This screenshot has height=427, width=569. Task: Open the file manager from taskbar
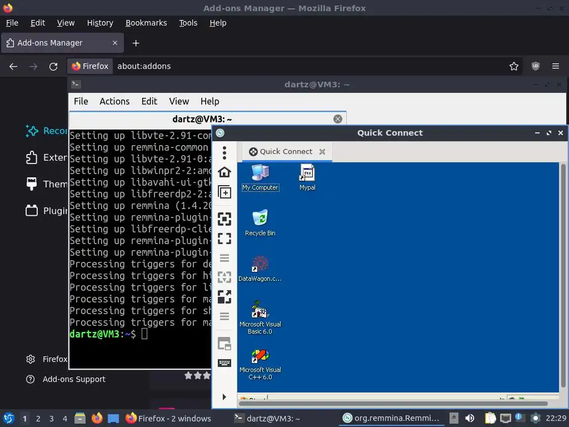80,418
